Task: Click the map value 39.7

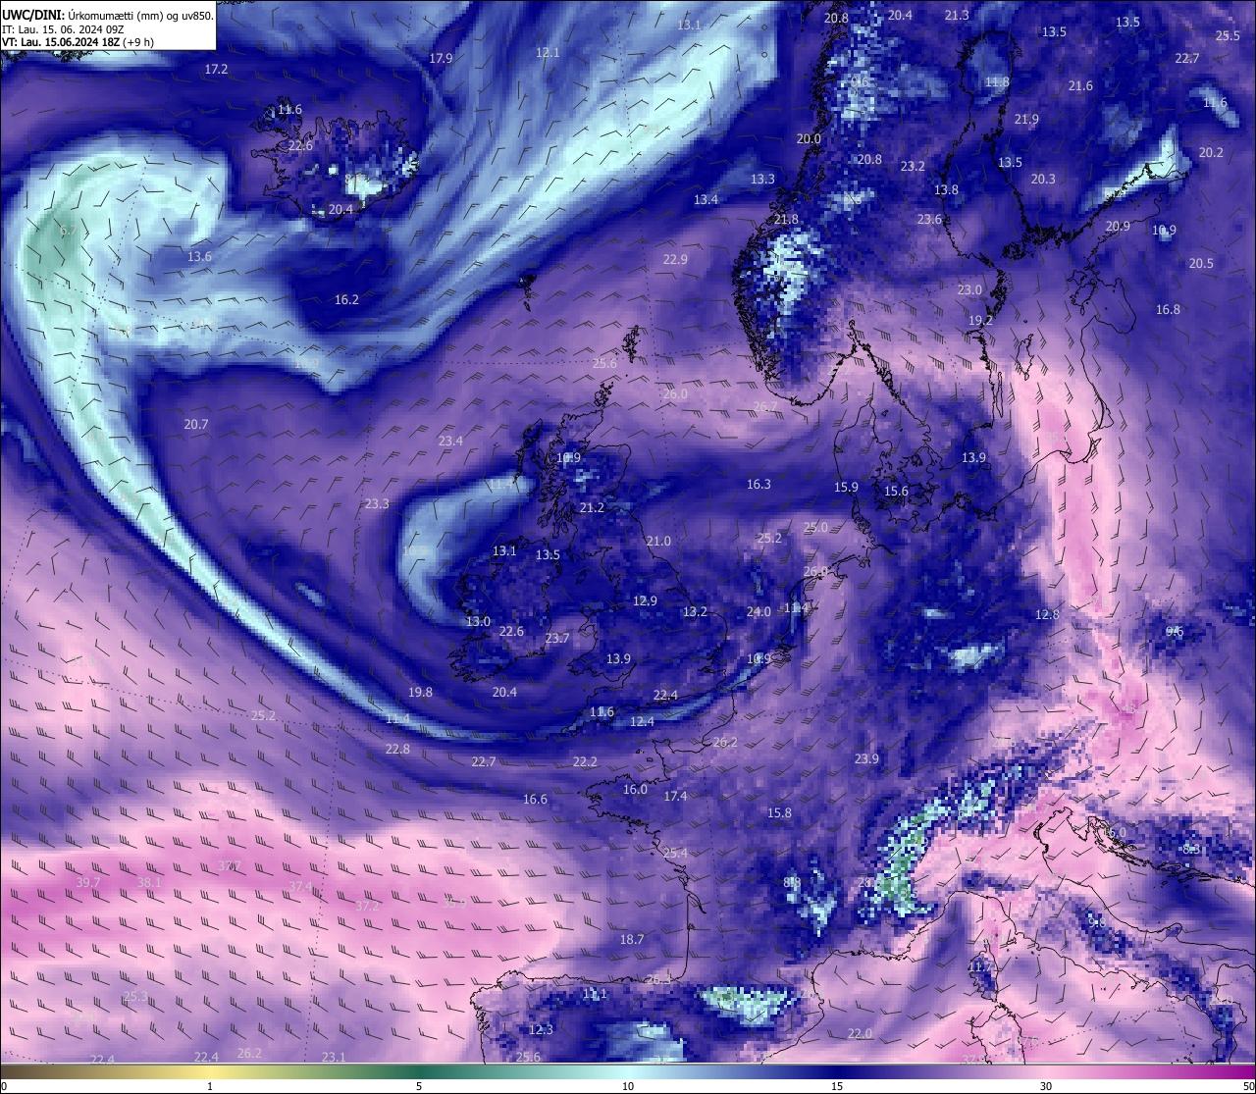Action: [x=88, y=883]
